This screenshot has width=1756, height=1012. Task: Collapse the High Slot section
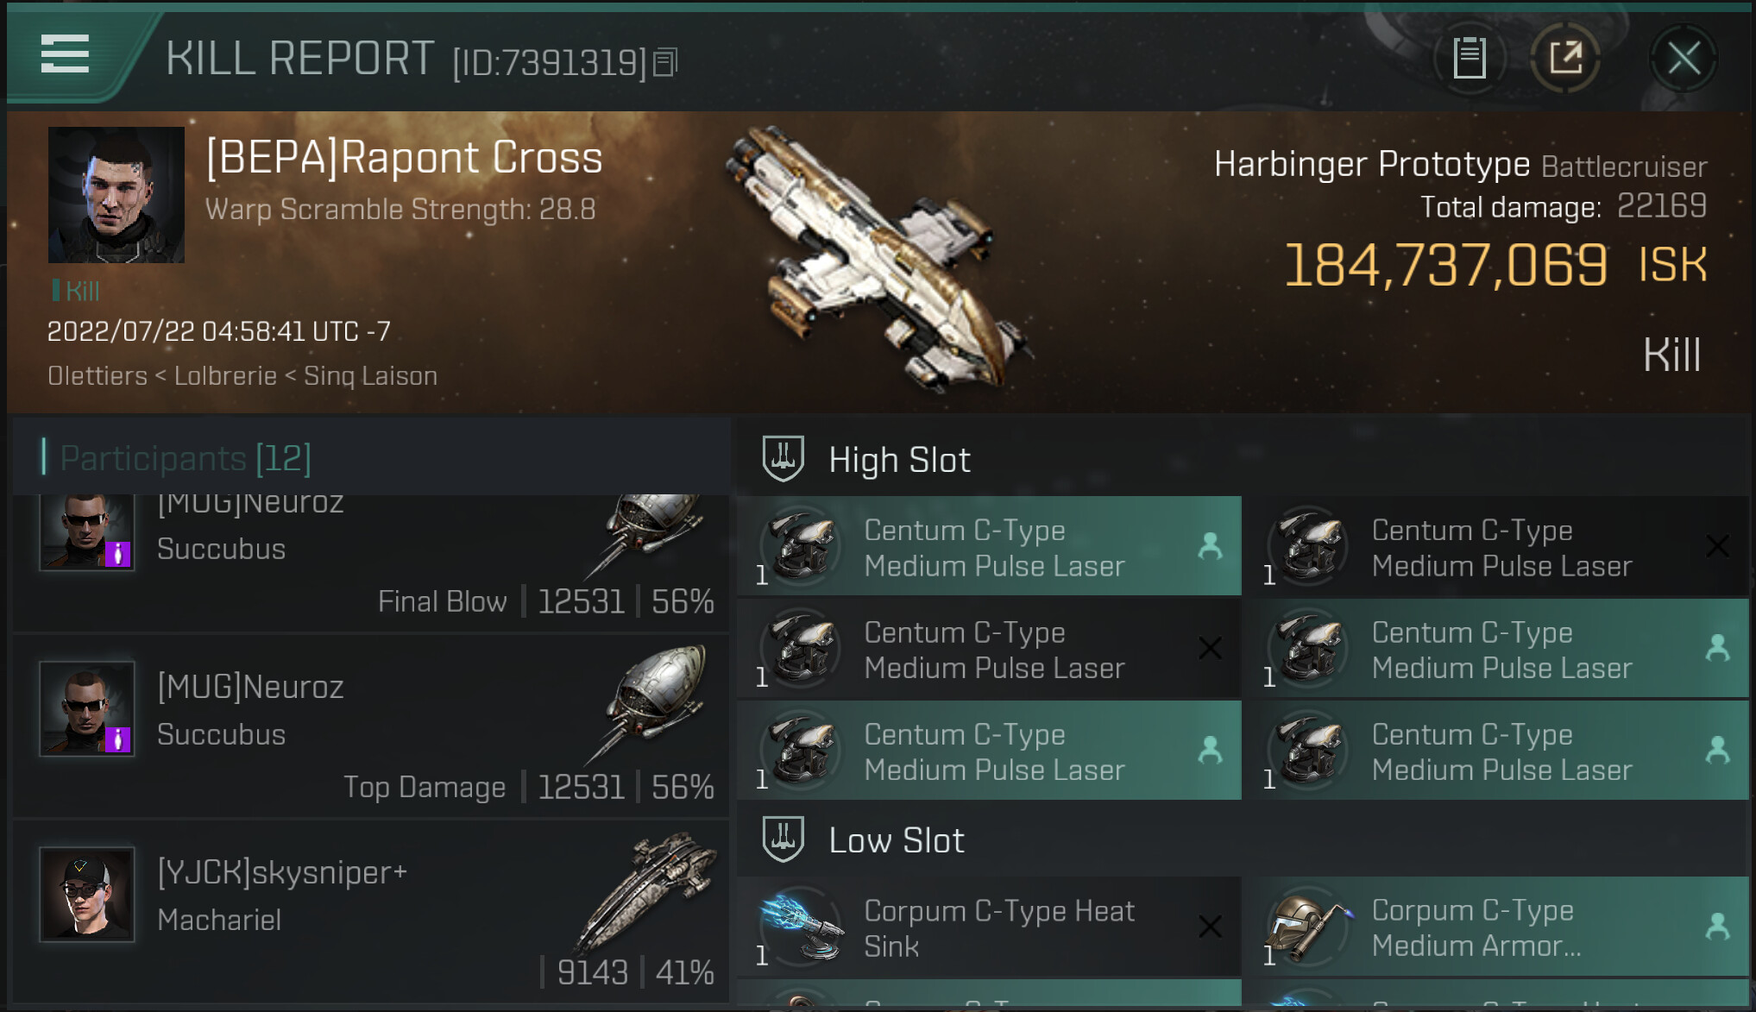tap(900, 460)
